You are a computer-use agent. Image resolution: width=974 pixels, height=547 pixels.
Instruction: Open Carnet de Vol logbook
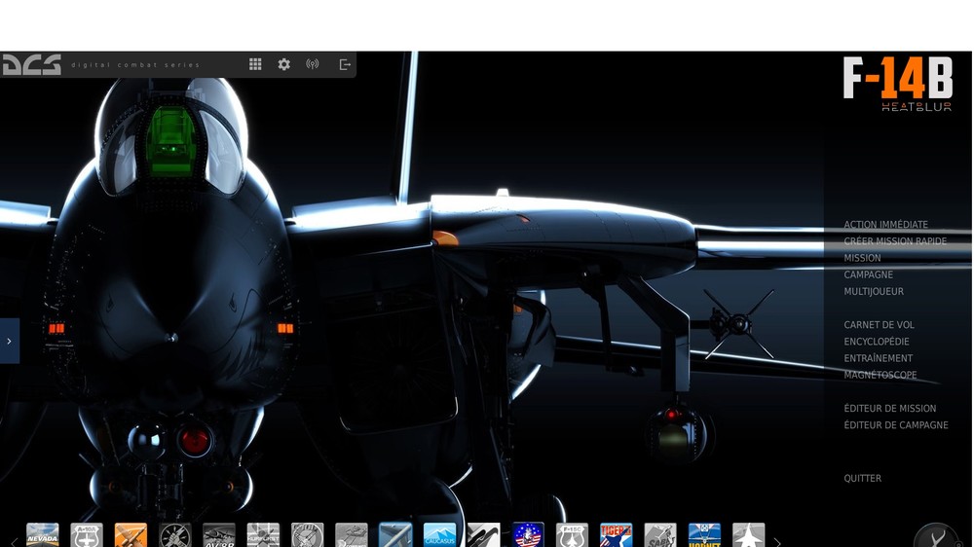[879, 325]
